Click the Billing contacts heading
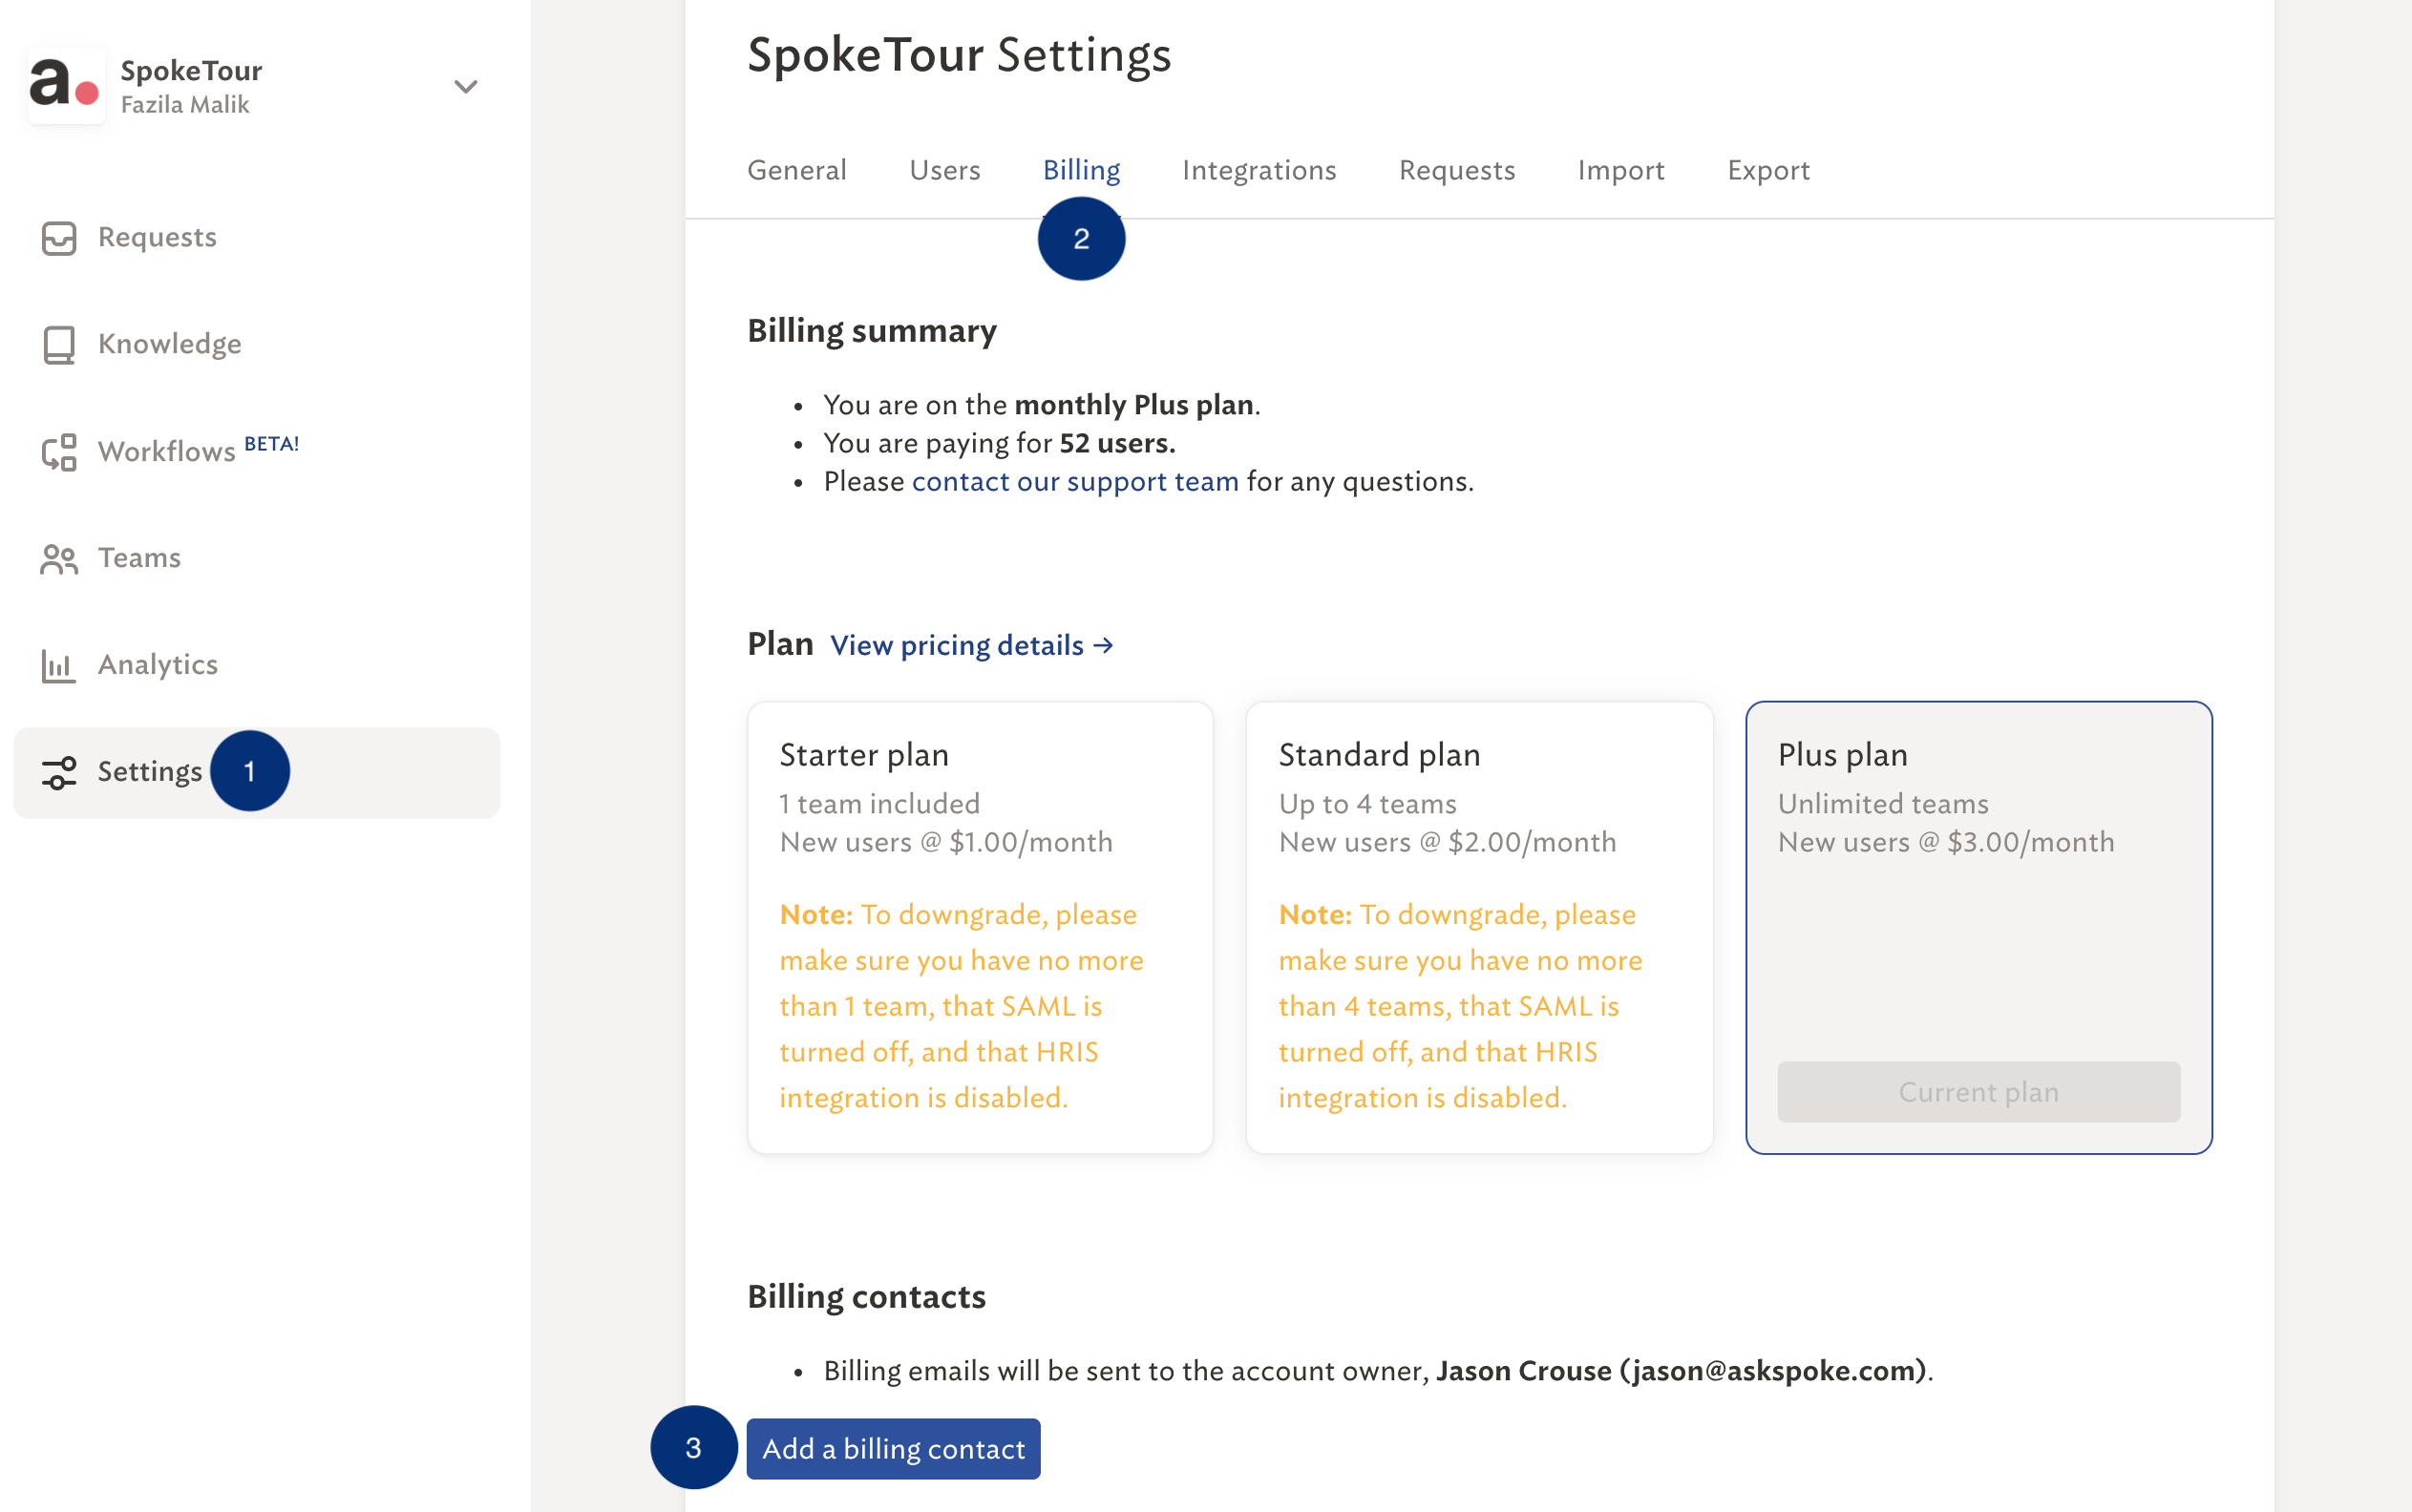Viewport: 2412px width, 1512px height. point(866,1296)
